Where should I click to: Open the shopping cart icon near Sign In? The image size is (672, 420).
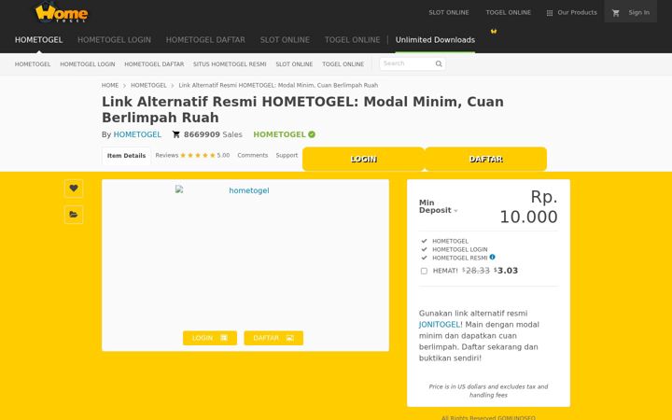click(x=616, y=13)
